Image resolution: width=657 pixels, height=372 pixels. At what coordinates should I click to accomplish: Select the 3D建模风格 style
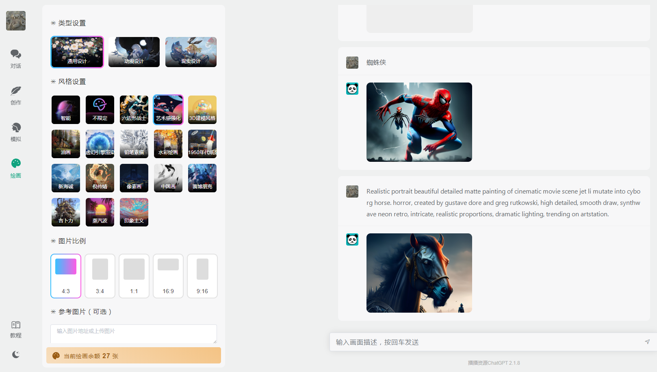[202, 110]
